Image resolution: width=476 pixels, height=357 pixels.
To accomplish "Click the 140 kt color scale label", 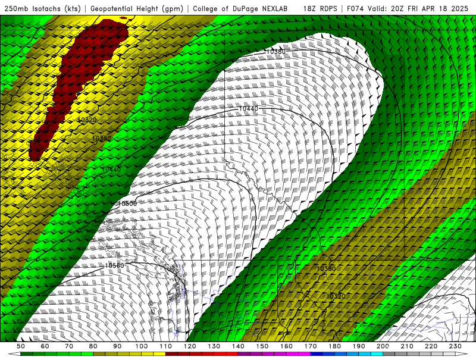I will (238, 346).
